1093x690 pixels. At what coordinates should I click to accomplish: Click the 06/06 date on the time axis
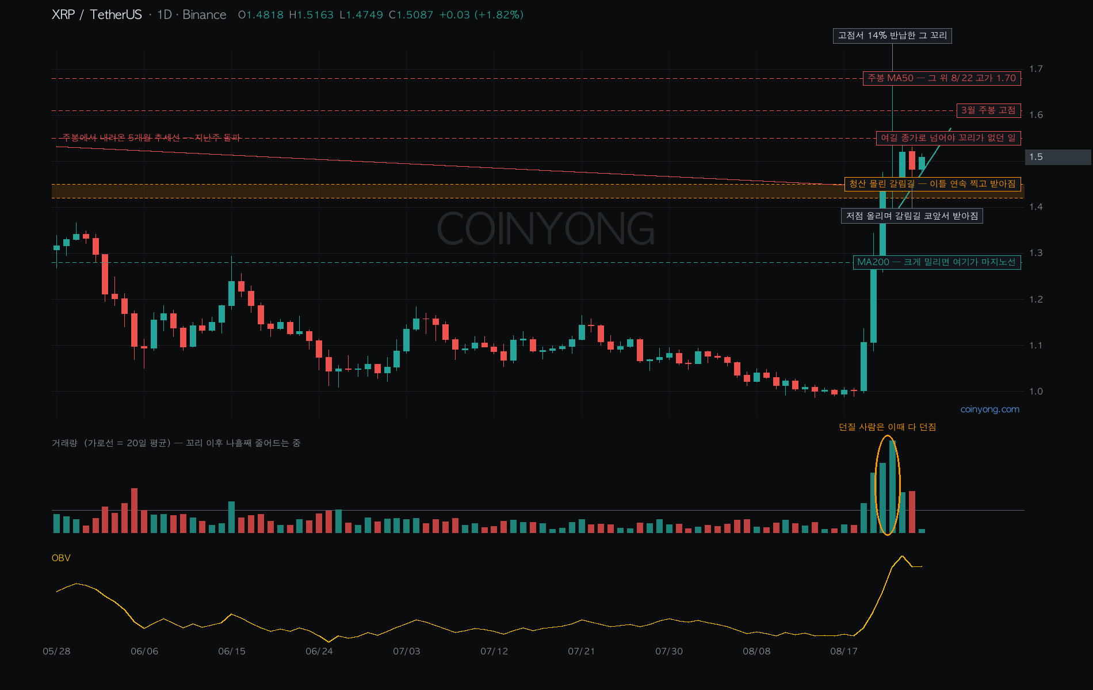(x=144, y=651)
